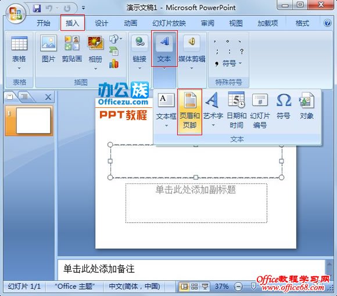Expand the 链接 dropdown arrow

[x=139, y=68]
